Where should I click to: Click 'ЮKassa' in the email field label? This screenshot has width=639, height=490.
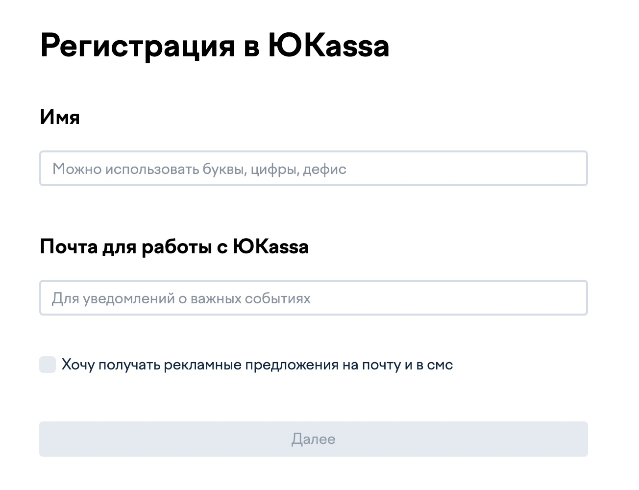[x=271, y=246]
